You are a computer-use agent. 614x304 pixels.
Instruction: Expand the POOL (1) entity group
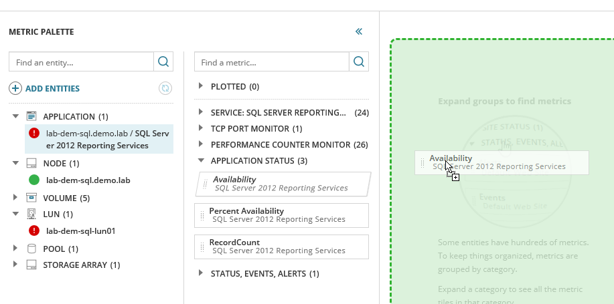point(15,249)
